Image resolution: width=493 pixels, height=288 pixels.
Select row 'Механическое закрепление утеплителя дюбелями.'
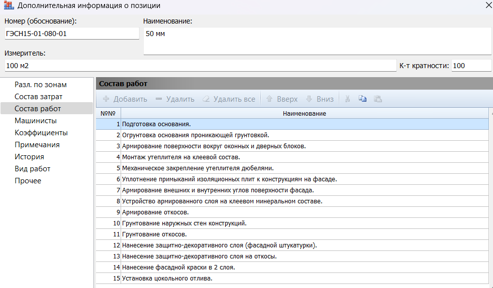tap(292, 168)
